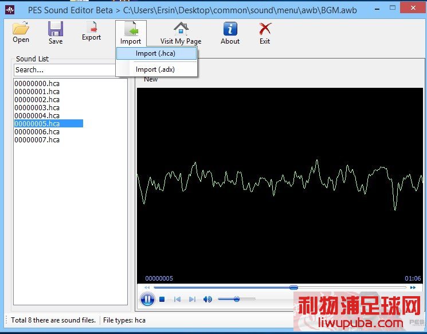The height and width of the screenshot is (334, 427).
Task: Select 00000003.hca in the sound list
Action: tap(37, 108)
